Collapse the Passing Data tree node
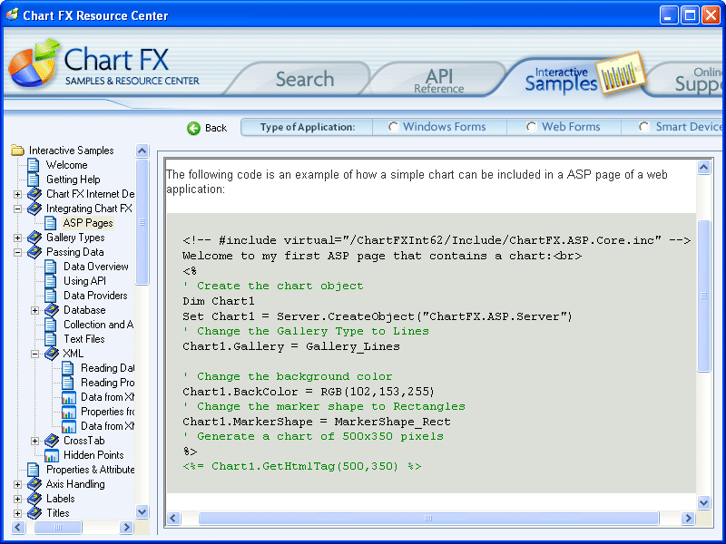Screen dimensions: 726x544 pos(17,252)
